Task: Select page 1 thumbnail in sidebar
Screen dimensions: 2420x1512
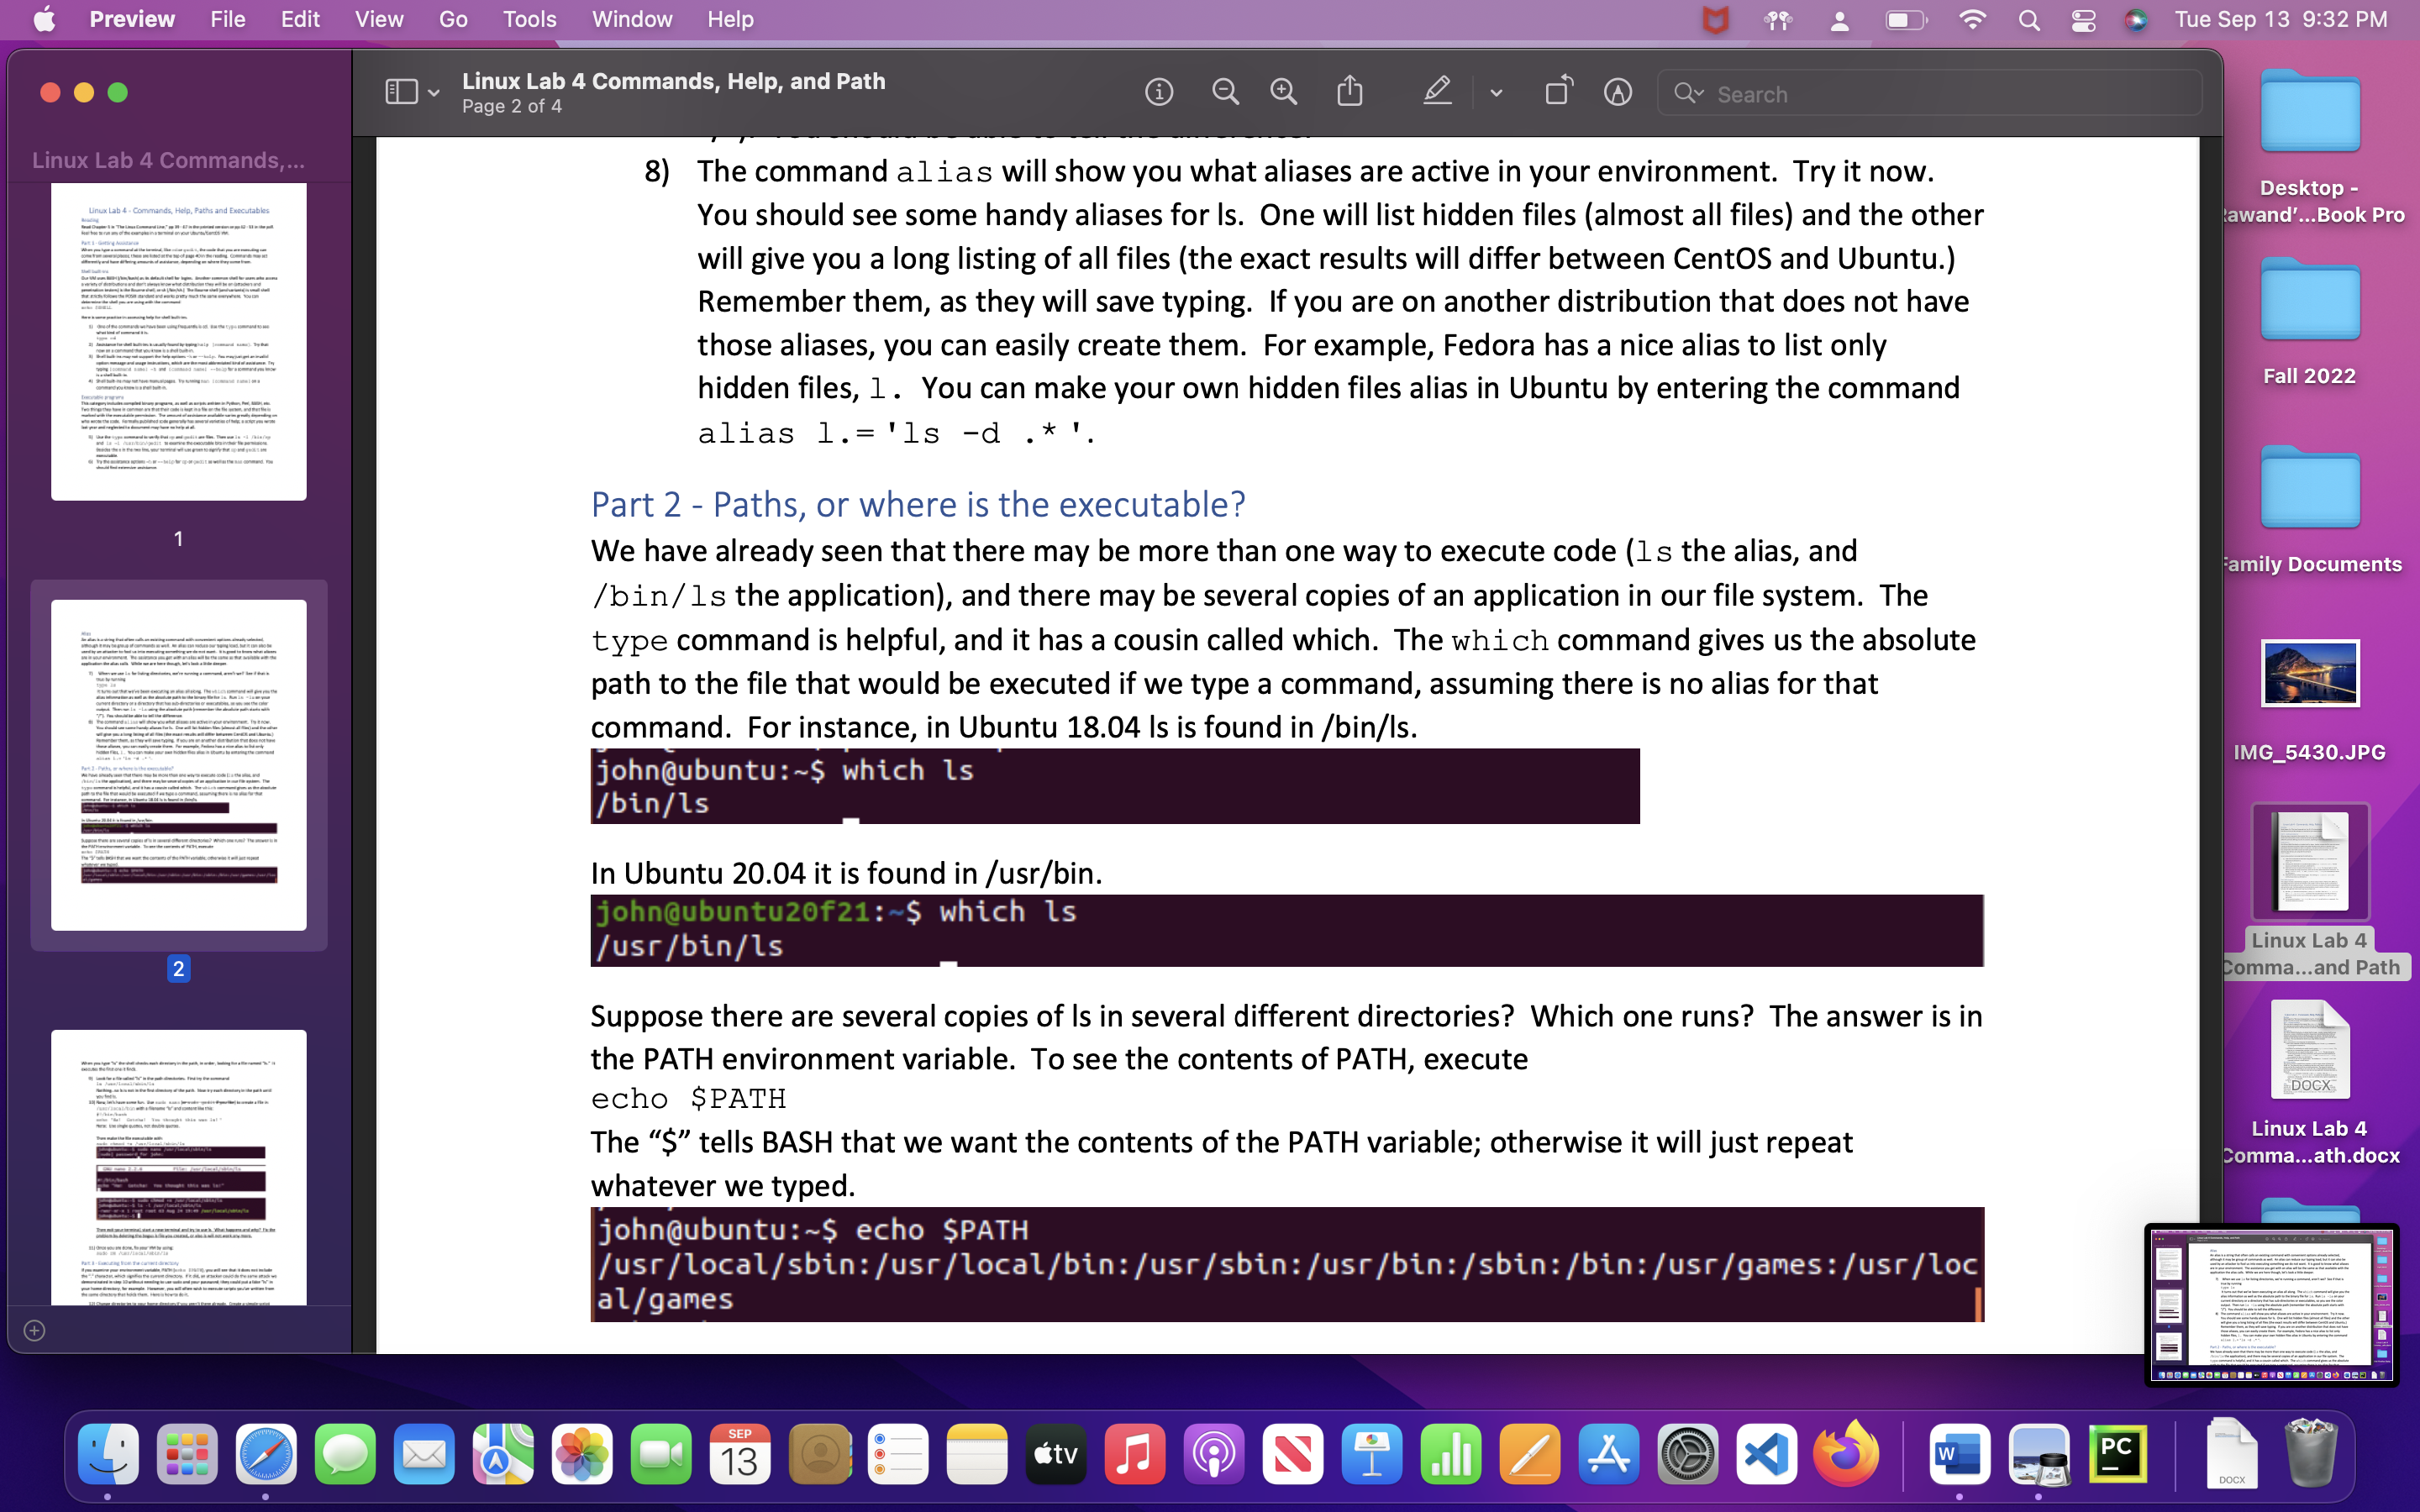Action: [178, 341]
